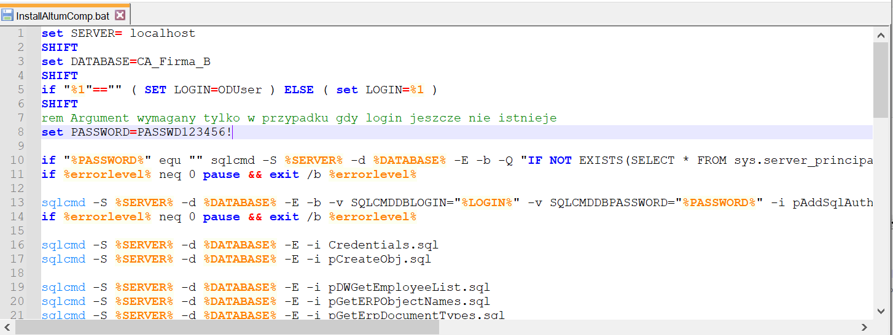Click exit on line 14
893x335 pixels.
pos(284,217)
